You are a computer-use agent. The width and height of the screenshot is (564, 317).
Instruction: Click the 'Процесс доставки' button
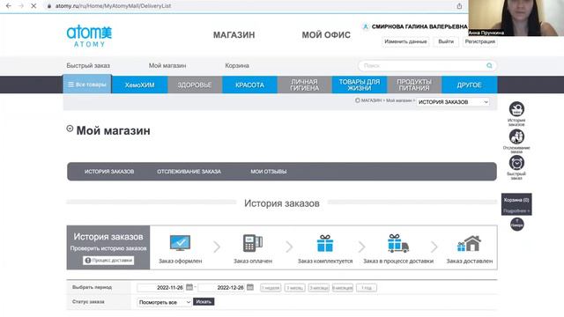coord(108,261)
